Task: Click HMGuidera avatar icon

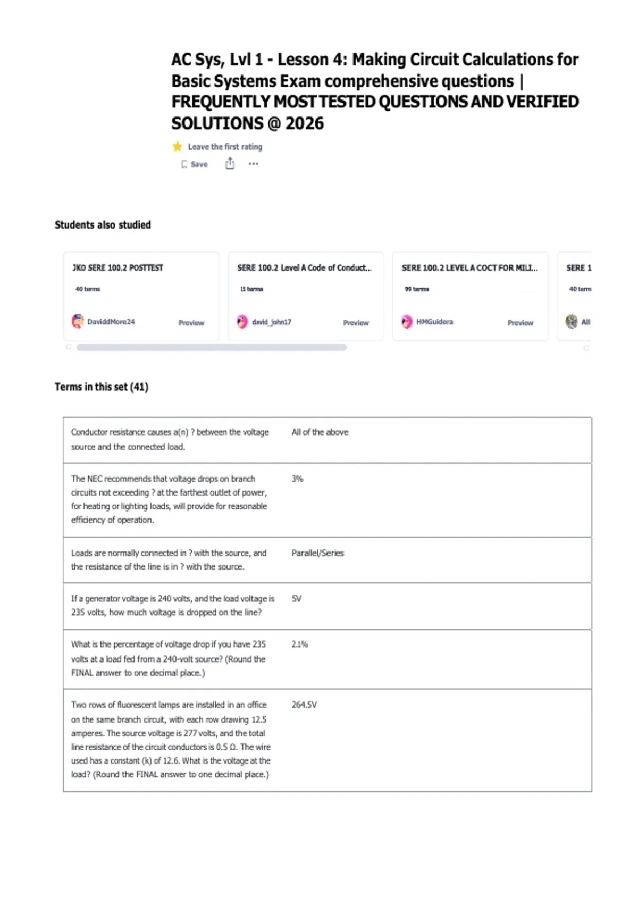Action: pyautogui.click(x=407, y=322)
